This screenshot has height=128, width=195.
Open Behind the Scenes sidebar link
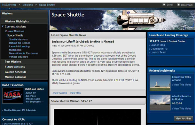[x=19, y=43]
